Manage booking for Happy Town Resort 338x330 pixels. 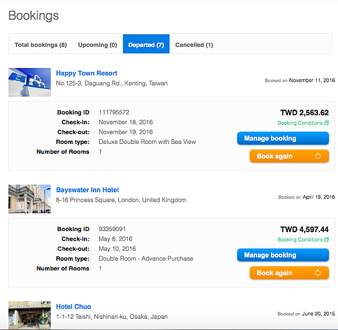click(x=283, y=138)
